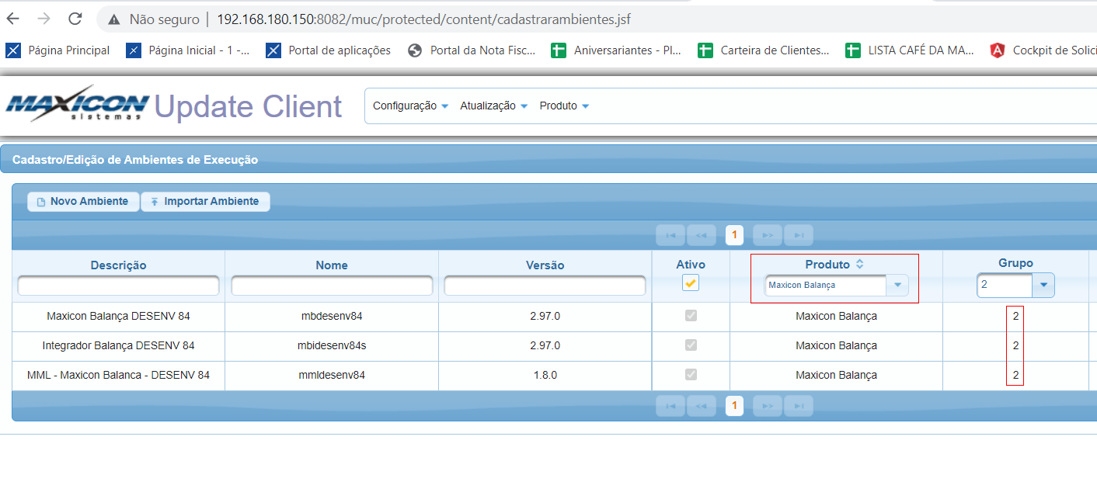The image size is (1097, 499).
Task: Click the 'mbidesenv84s' name cell
Action: [332, 345]
